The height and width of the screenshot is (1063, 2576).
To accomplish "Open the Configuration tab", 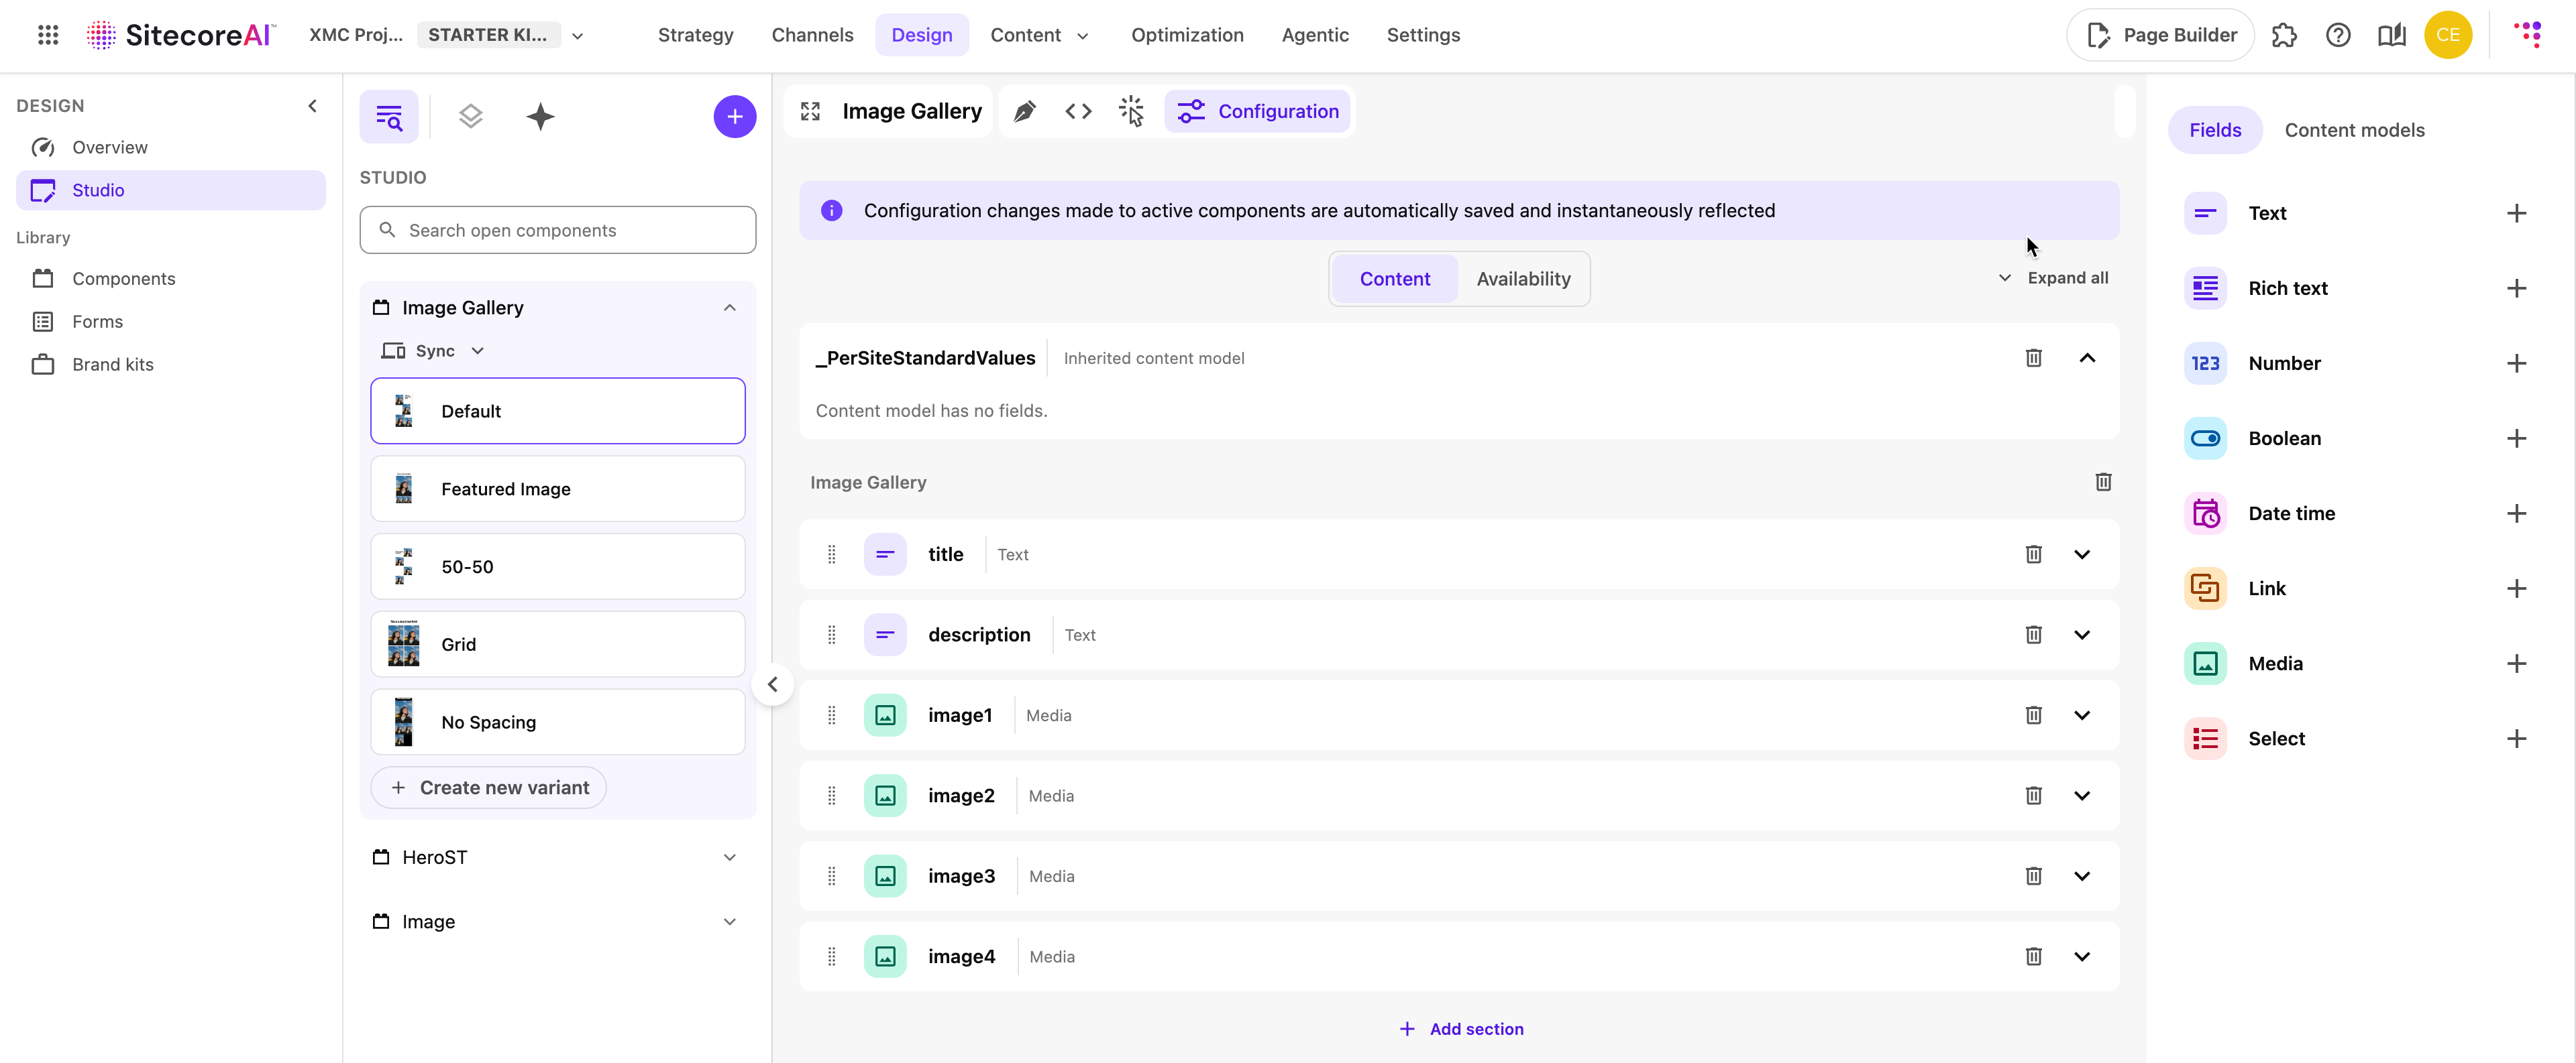I will 1257,111.
